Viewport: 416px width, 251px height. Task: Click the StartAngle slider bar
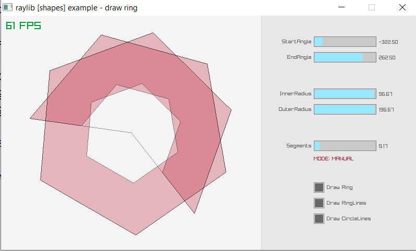[345, 42]
